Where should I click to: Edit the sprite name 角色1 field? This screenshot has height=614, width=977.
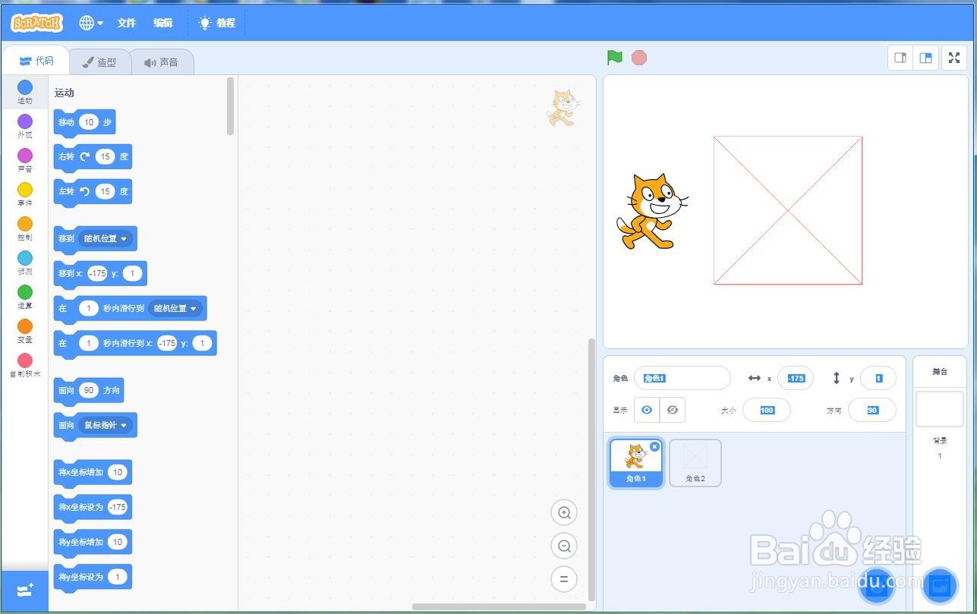pos(682,378)
